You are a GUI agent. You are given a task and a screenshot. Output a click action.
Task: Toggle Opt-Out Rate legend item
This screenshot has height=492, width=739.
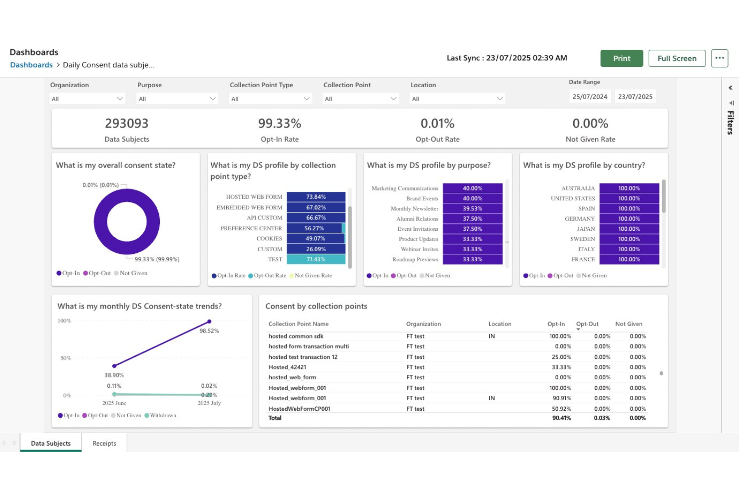[x=267, y=276]
